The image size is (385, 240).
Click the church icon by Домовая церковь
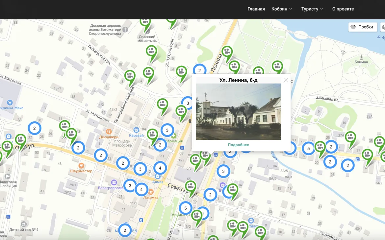tap(125, 30)
